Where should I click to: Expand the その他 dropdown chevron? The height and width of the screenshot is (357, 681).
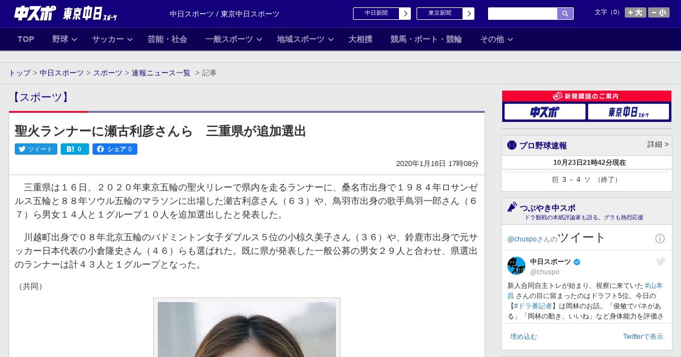point(510,40)
